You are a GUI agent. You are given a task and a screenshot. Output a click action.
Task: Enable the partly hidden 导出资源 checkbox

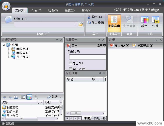(70, 69)
